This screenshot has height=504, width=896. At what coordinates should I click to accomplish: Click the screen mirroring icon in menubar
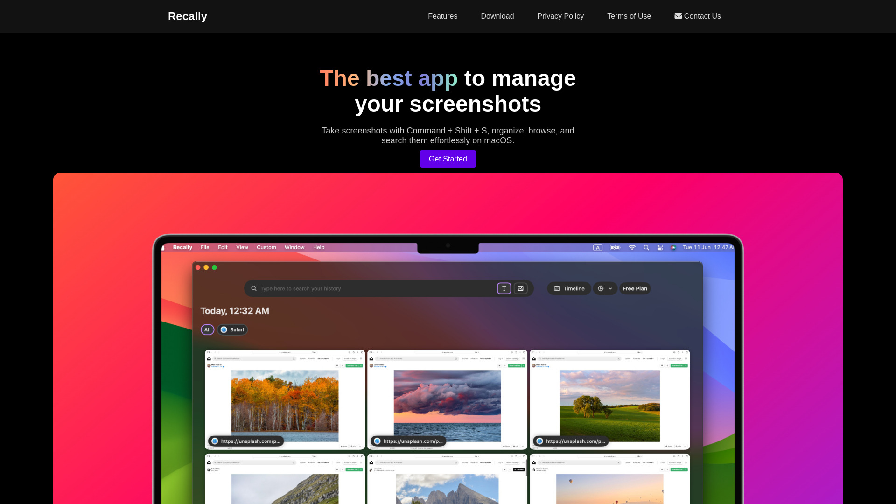click(660, 247)
